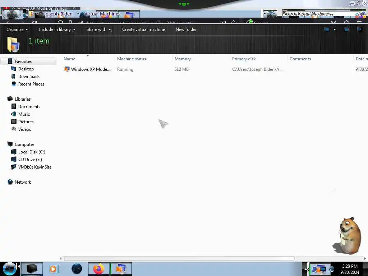Click the Desktop icon in sidebar

(14, 69)
